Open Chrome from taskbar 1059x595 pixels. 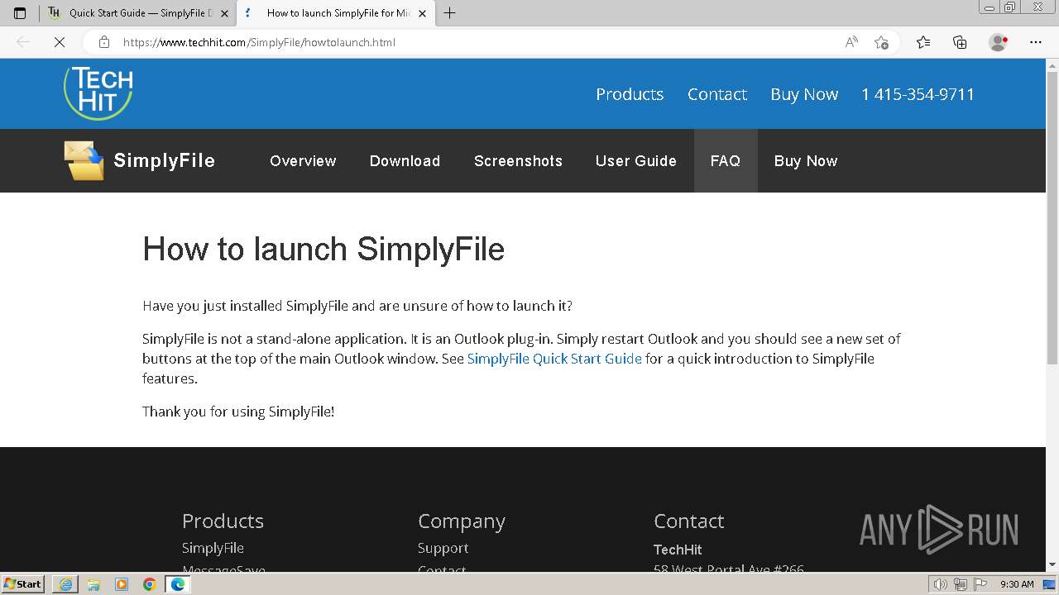point(150,584)
